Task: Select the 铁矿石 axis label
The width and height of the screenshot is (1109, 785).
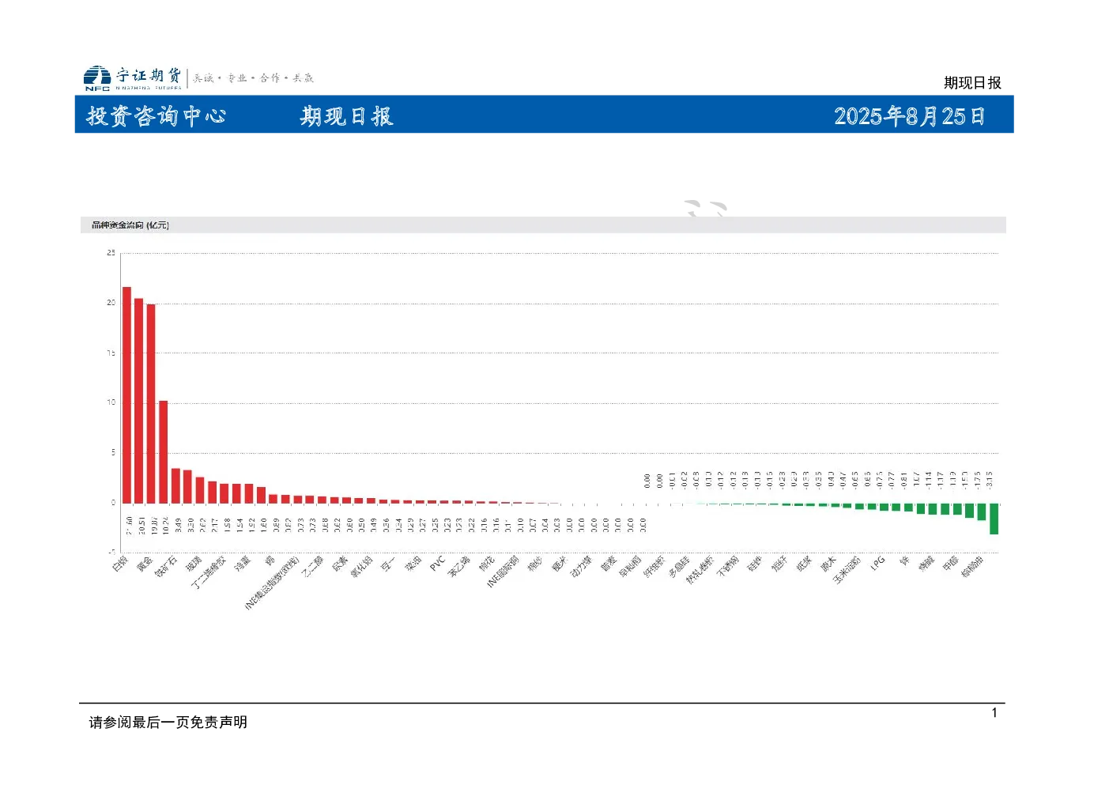Action: (166, 566)
